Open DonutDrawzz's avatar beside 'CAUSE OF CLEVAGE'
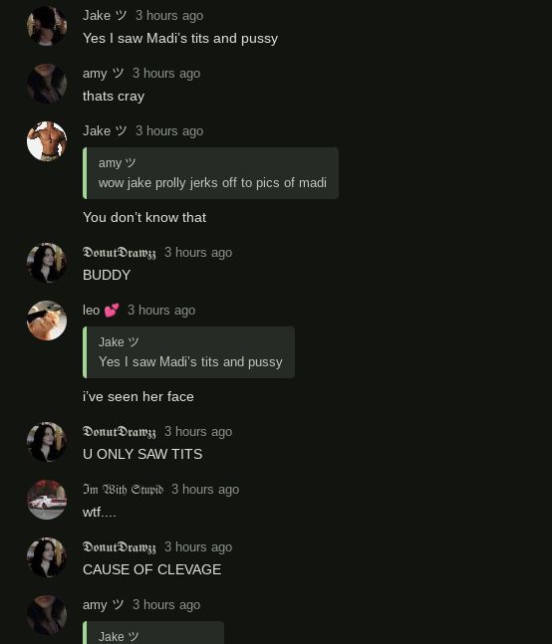 (x=47, y=557)
